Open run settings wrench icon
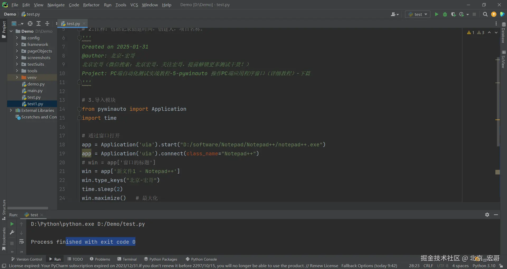 pyautogui.click(x=12, y=232)
